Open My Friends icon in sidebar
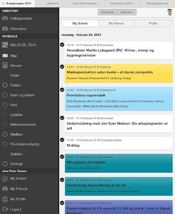The height and width of the screenshot is (214, 175). tap(5, 189)
